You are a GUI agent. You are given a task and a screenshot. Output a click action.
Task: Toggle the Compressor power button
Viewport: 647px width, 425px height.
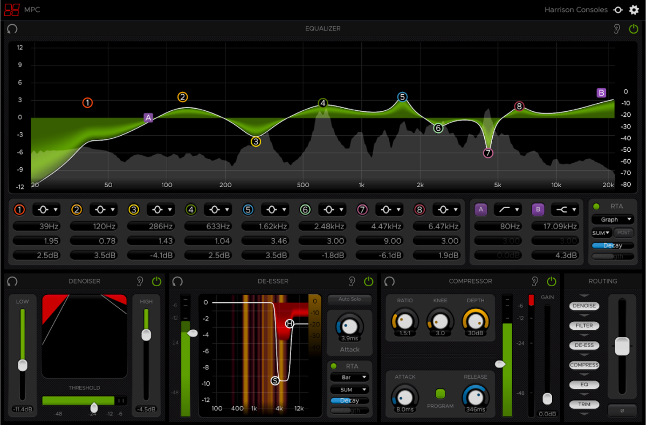[552, 281]
